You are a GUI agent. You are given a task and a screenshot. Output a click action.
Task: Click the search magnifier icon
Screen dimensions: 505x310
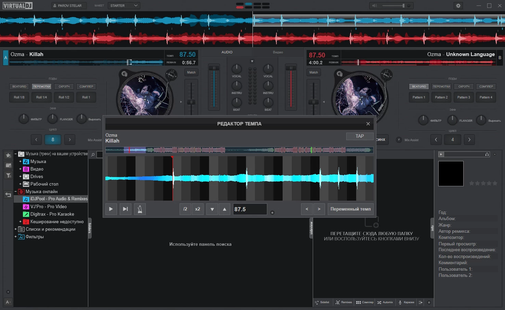point(93,154)
